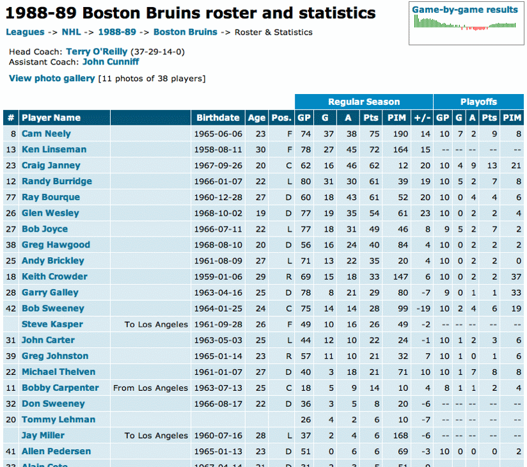Click birthdate 1960-12-28 in Bourque row

point(218,198)
